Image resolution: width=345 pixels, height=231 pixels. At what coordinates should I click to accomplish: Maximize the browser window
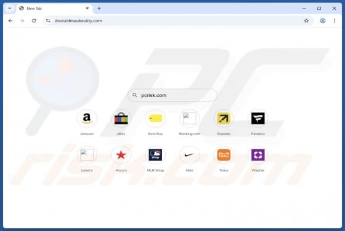pos(319,9)
